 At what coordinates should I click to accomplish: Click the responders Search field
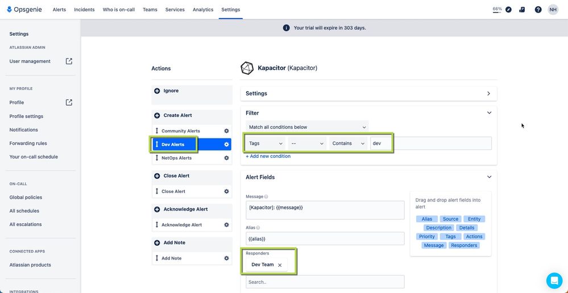[325, 282]
